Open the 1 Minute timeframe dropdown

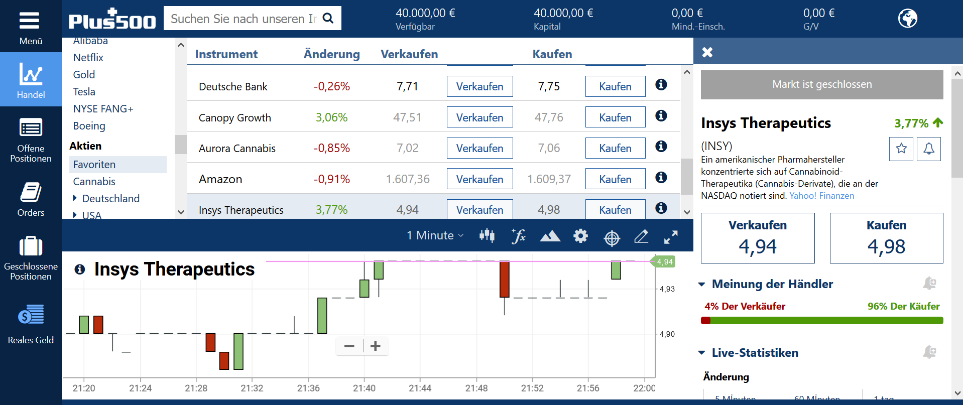click(435, 235)
